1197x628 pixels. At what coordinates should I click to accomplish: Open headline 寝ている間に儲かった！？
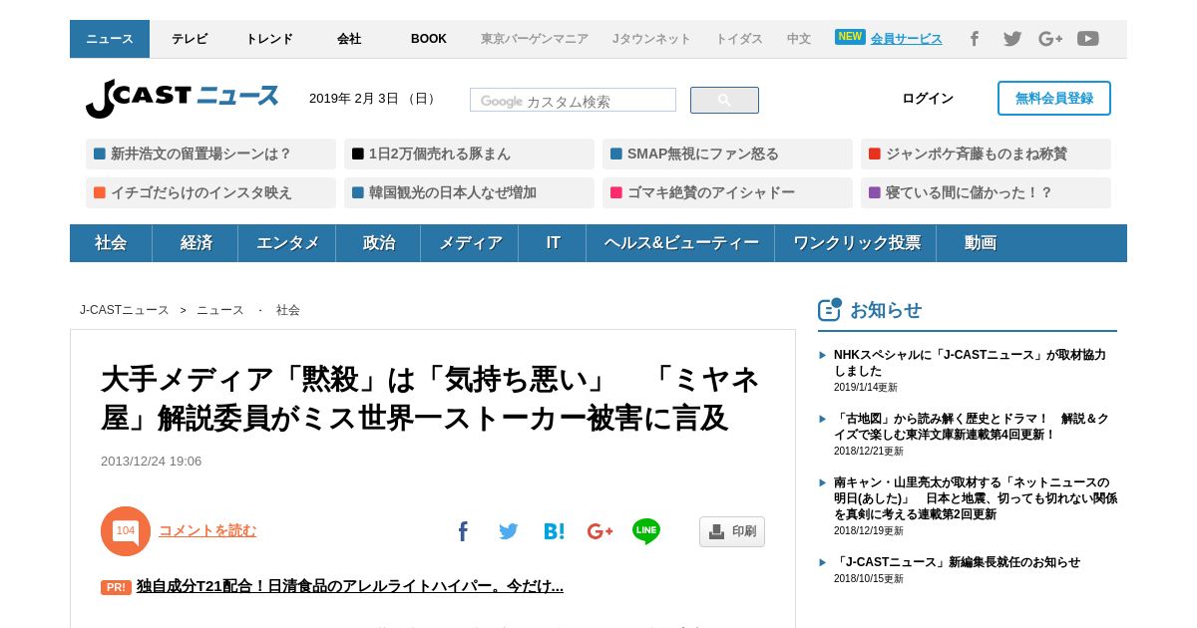tap(986, 193)
